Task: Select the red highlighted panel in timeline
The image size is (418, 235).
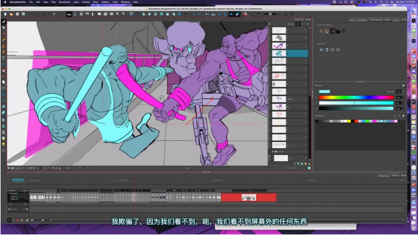Action: (248, 198)
